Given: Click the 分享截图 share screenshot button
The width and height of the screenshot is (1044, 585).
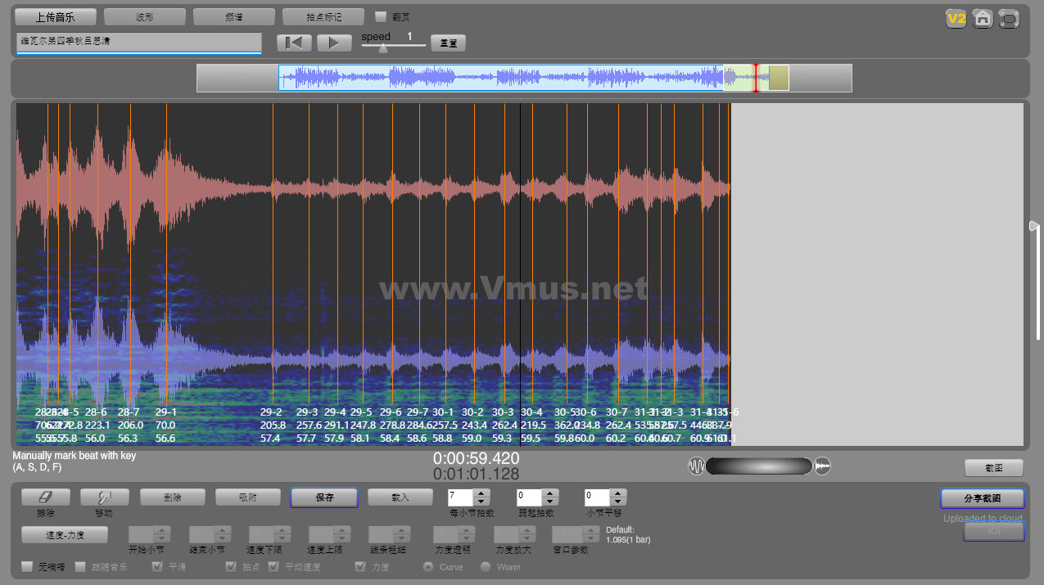Looking at the screenshot, I should coord(982,498).
